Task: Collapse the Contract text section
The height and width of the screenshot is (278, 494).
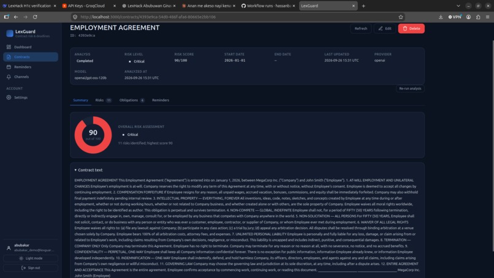Action: click(88, 170)
